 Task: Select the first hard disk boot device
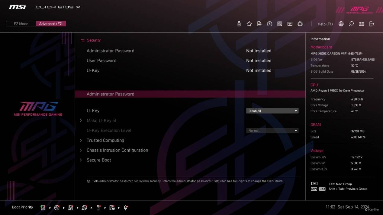click(x=43, y=207)
